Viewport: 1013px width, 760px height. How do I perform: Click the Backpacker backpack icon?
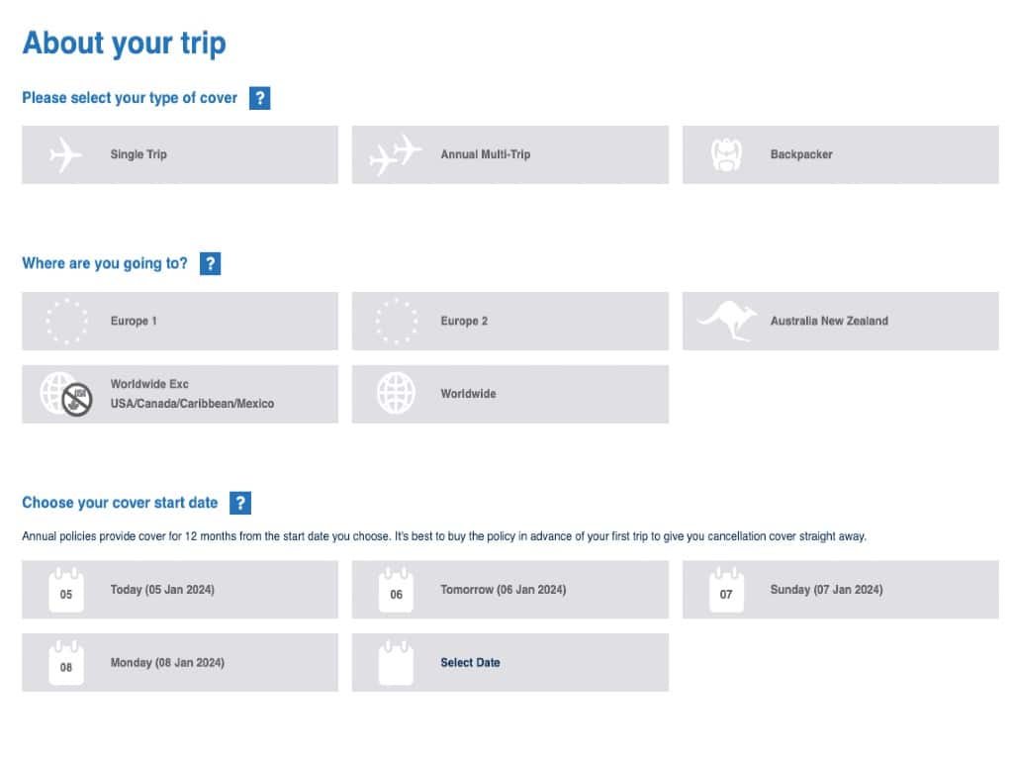726,155
